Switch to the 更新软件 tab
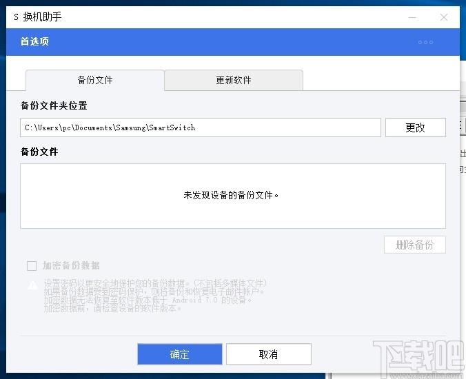Viewport: 466px width, 379px height. 234,80
